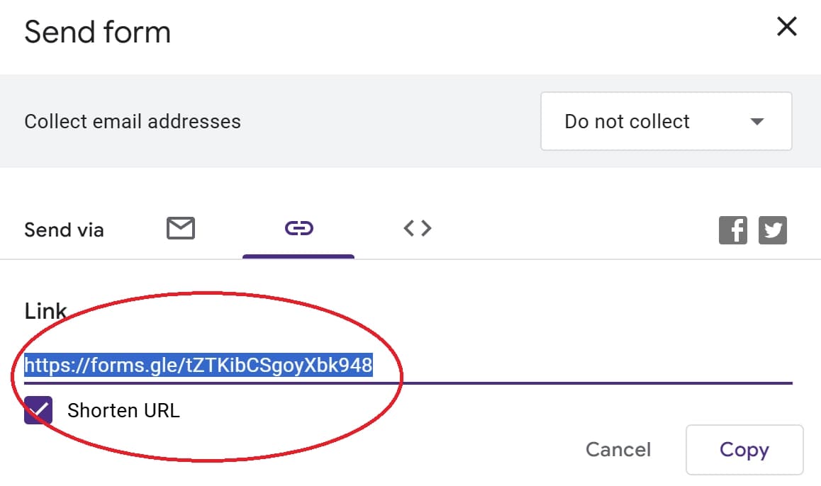Share the form via Facebook
Screen dimensions: 821x486
(733, 230)
